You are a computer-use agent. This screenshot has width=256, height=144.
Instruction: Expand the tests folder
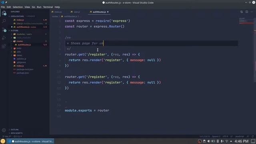coord(19,48)
